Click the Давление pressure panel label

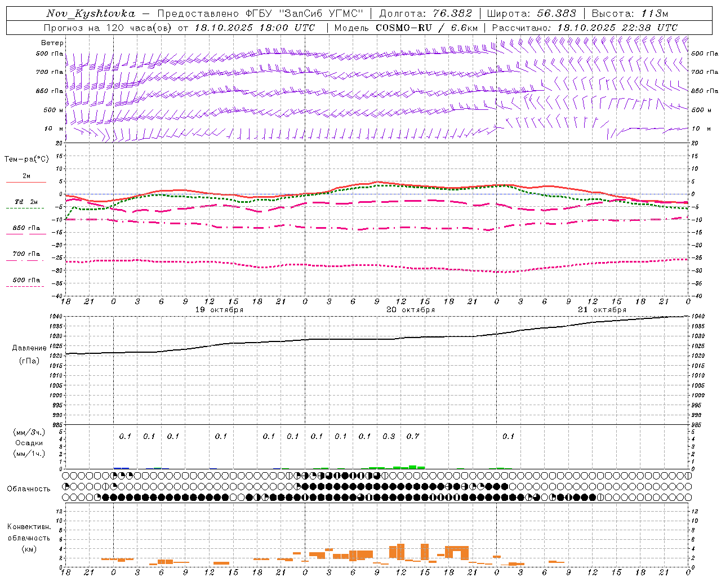click(x=29, y=348)
